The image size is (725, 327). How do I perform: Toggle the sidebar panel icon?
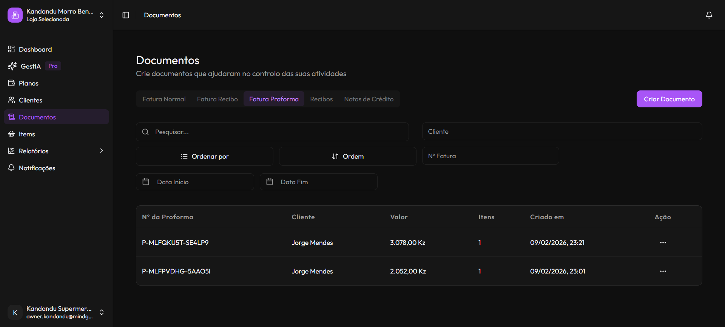[126, 15]
